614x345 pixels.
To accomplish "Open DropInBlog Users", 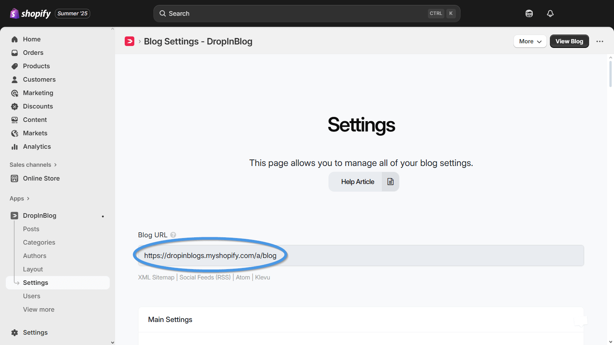I will (31, 296).
